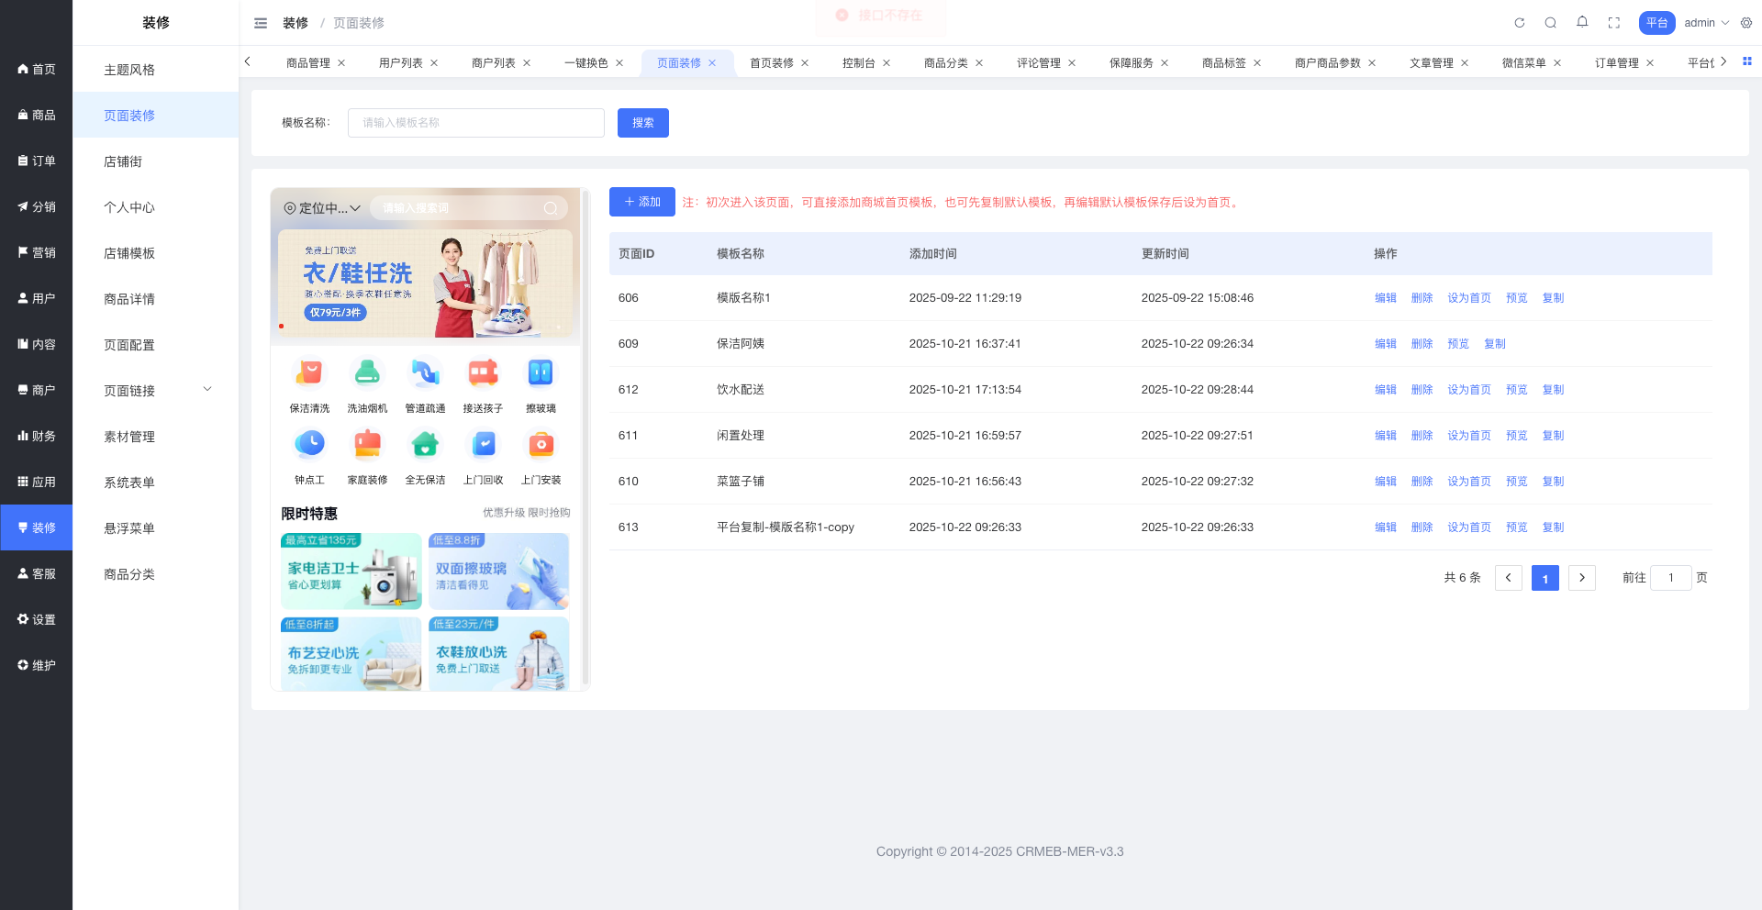
Task: Click the refresh icon in top header
Action: (x=1519, y=23)
